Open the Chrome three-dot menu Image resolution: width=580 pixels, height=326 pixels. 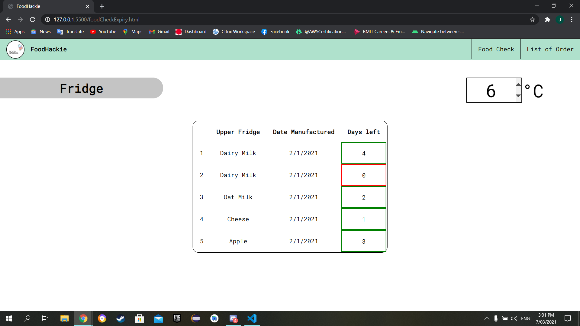572,20
